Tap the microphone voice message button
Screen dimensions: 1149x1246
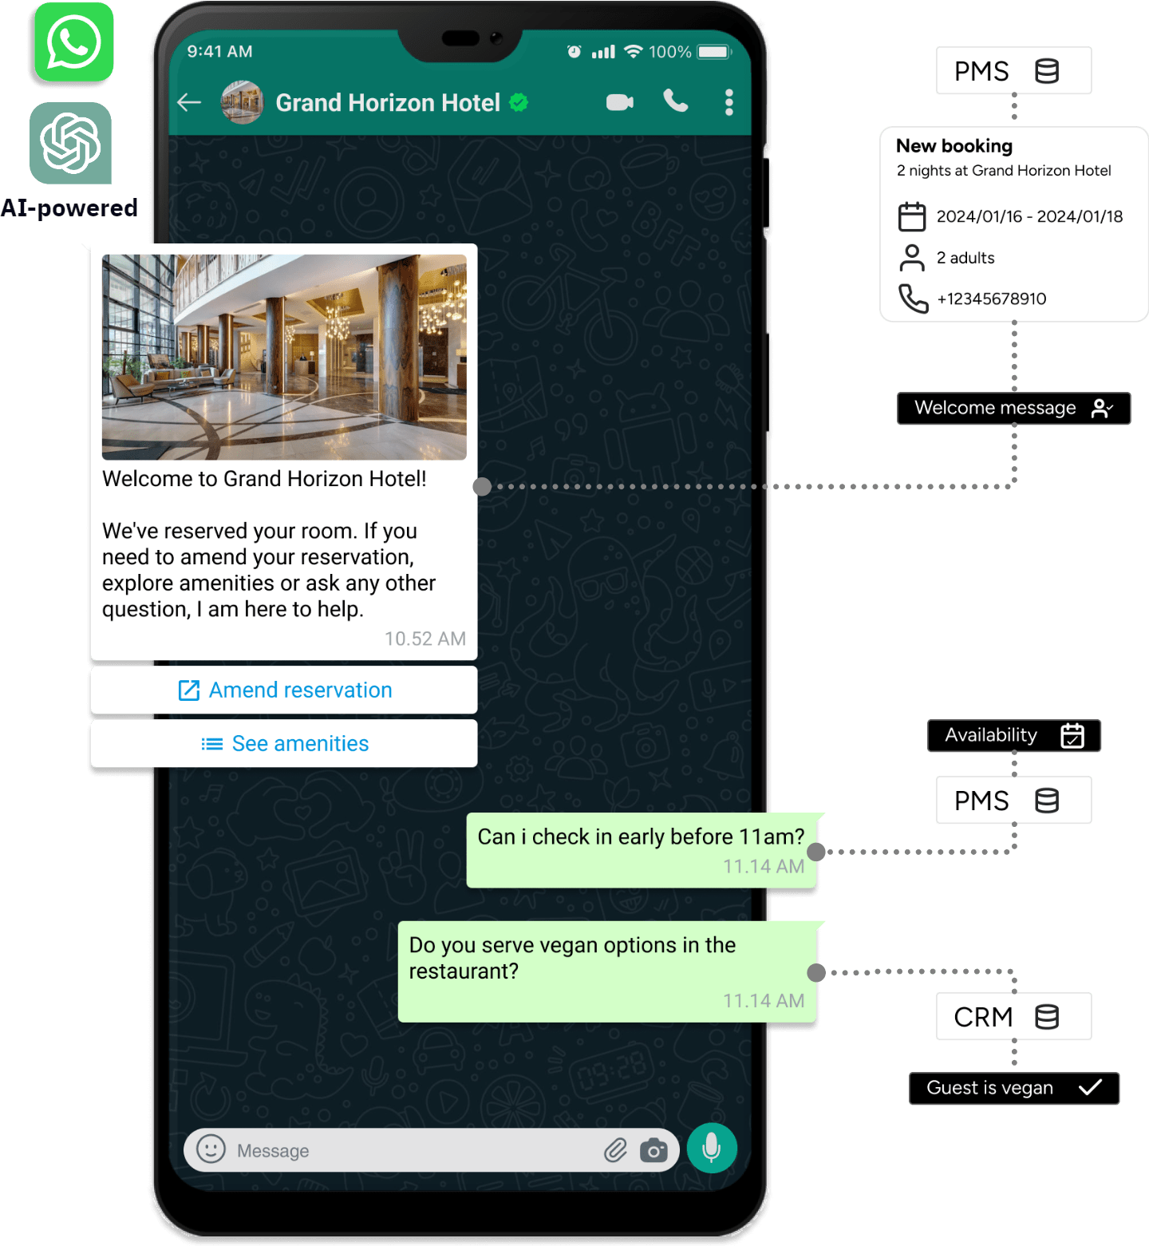coord(712,1148)
